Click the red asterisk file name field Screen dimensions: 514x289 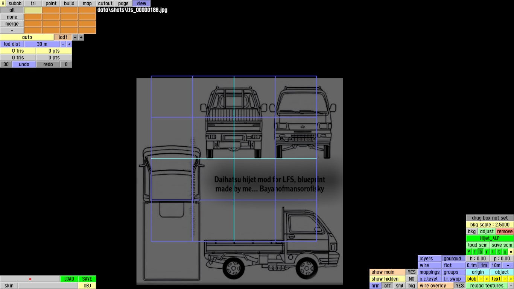pyautogui.click(x=30, y=279)
